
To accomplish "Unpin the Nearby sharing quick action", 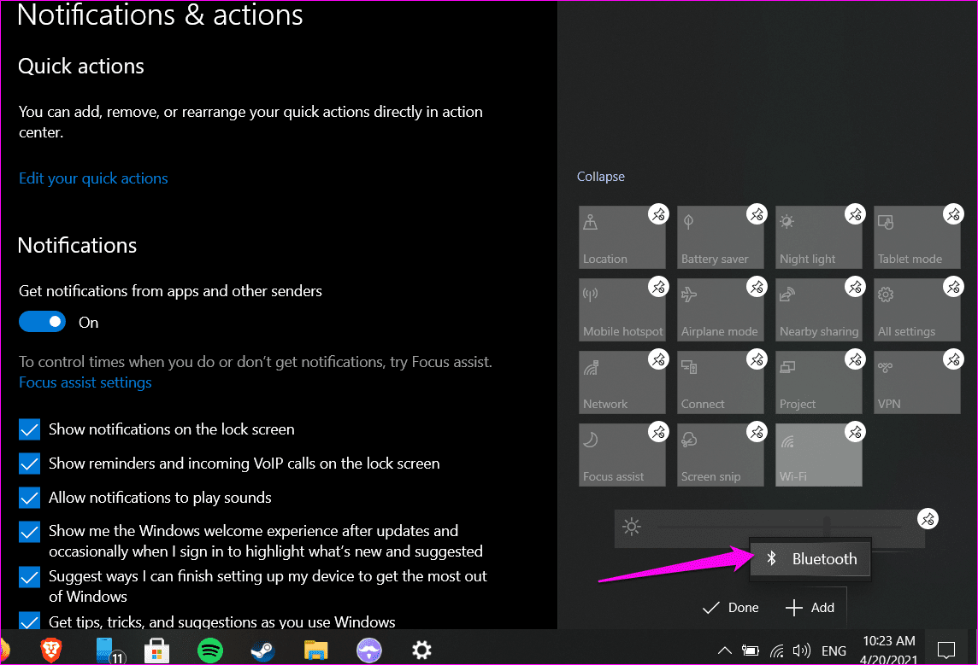I will click(x=855, y=287).
